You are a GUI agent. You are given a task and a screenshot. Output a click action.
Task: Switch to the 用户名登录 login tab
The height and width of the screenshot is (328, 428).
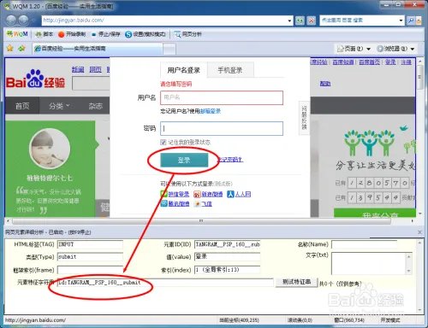pos(183,70)
